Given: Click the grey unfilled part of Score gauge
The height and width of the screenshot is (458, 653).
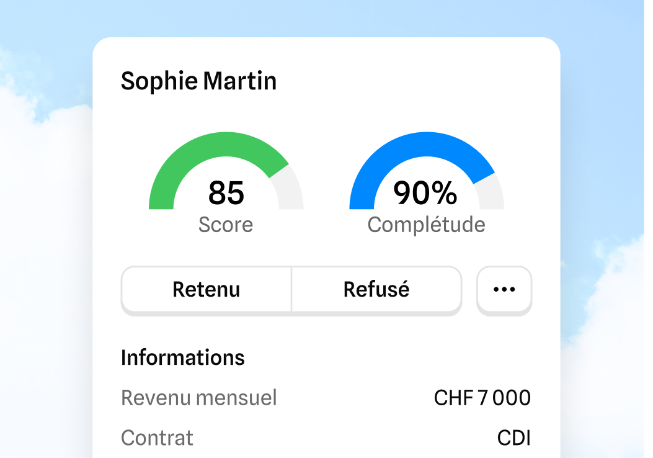Looking at the screenshot, I should click(x=290, y=190).
